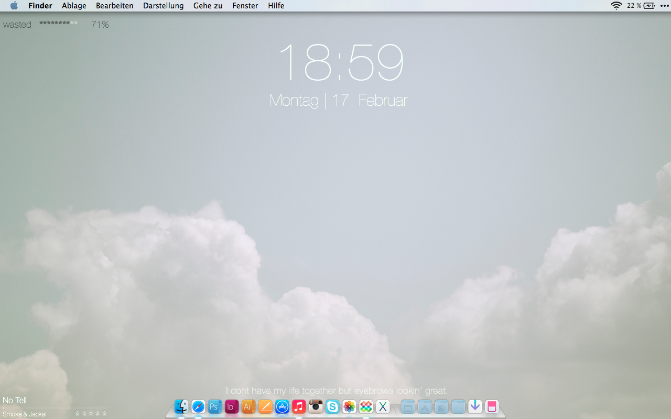Open Finder from the dock
This screenshot has height=419, width=671.
[x=181, y=406]
